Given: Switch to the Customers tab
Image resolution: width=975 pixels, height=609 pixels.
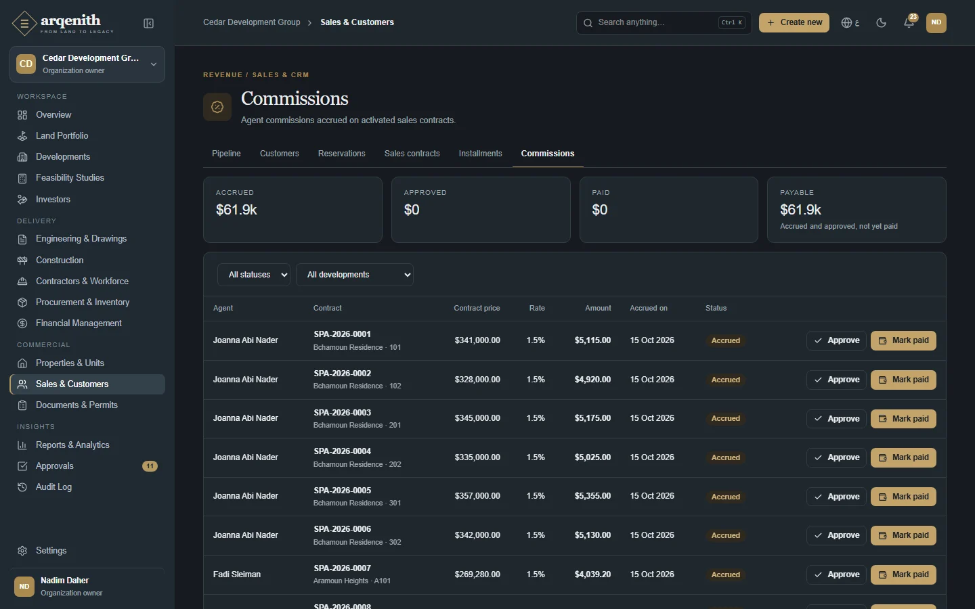Looking at the screenshot, I should pos(280,154).
